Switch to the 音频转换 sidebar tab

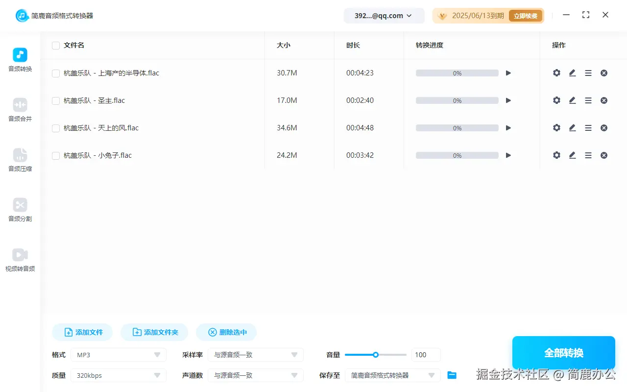point(20,60)
